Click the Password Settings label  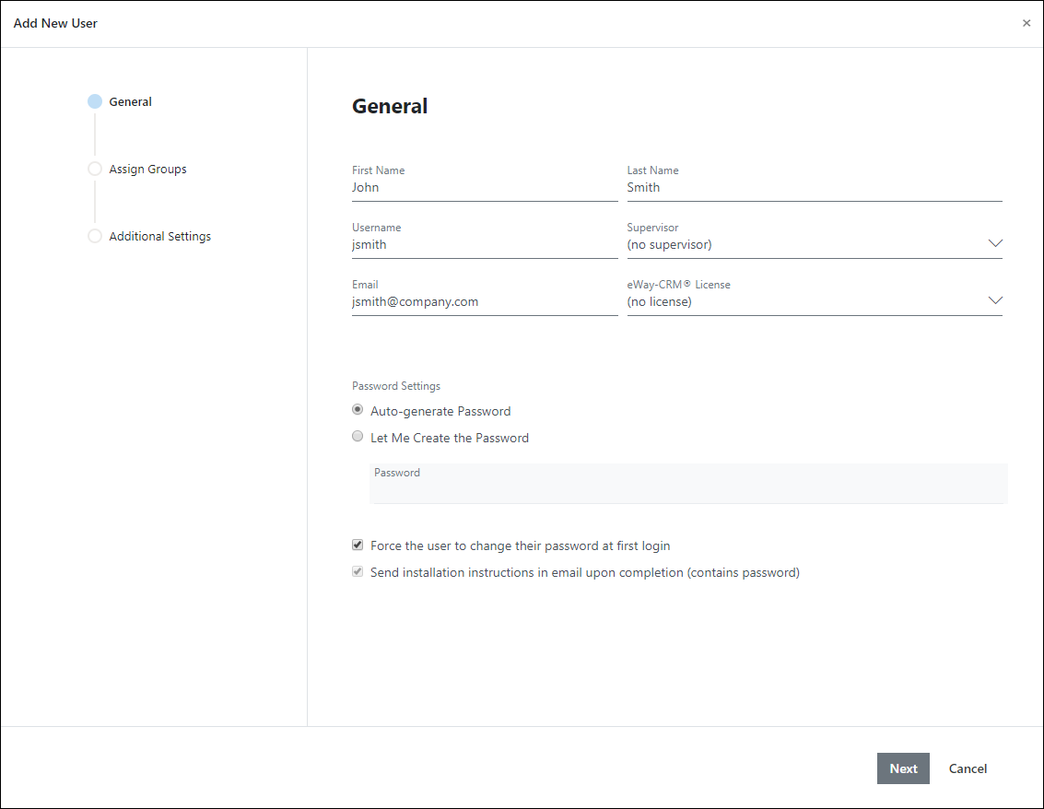pos(396,386)
